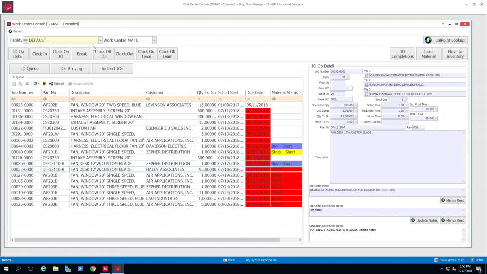Screen dimensions: 487x274
Task: Click the Buy - Short cell for job 00025-0000
Action: point(286,164)
